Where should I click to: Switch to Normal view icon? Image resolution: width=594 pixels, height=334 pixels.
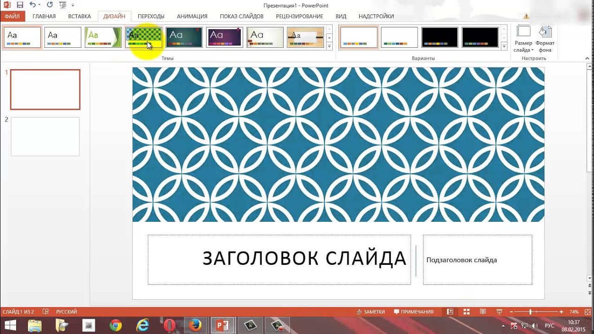coord(450,312)
